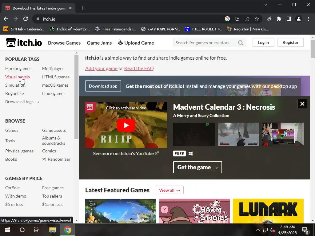315x236 pixels.
Task: Select HTML5 games tag
Action: click(56, 77)
